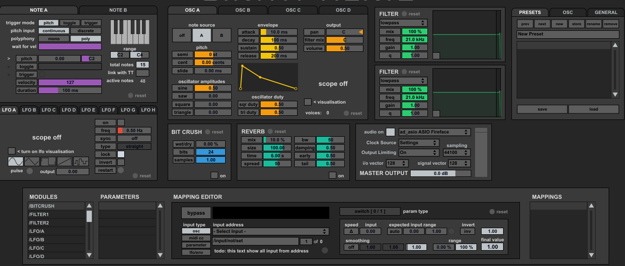The height and width of the screenshot is (266, 625).
Task: Set pitch input to discrete
Action: tap(86, 31)
